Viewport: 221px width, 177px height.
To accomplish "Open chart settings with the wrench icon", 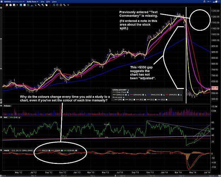I will [x=65, y=5].
